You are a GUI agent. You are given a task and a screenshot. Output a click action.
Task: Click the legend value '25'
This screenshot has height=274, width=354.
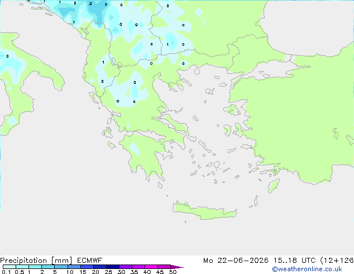tap(108, 272)
